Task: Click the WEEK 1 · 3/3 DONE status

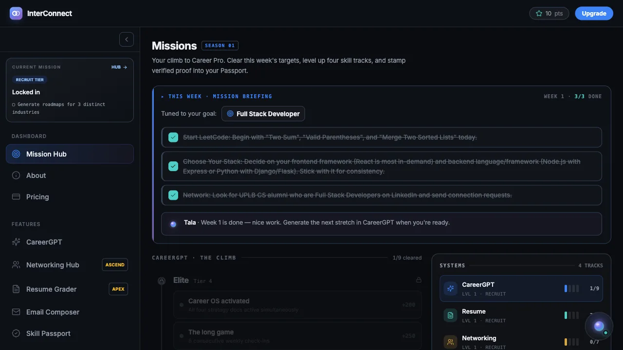Action: [573, 96]
